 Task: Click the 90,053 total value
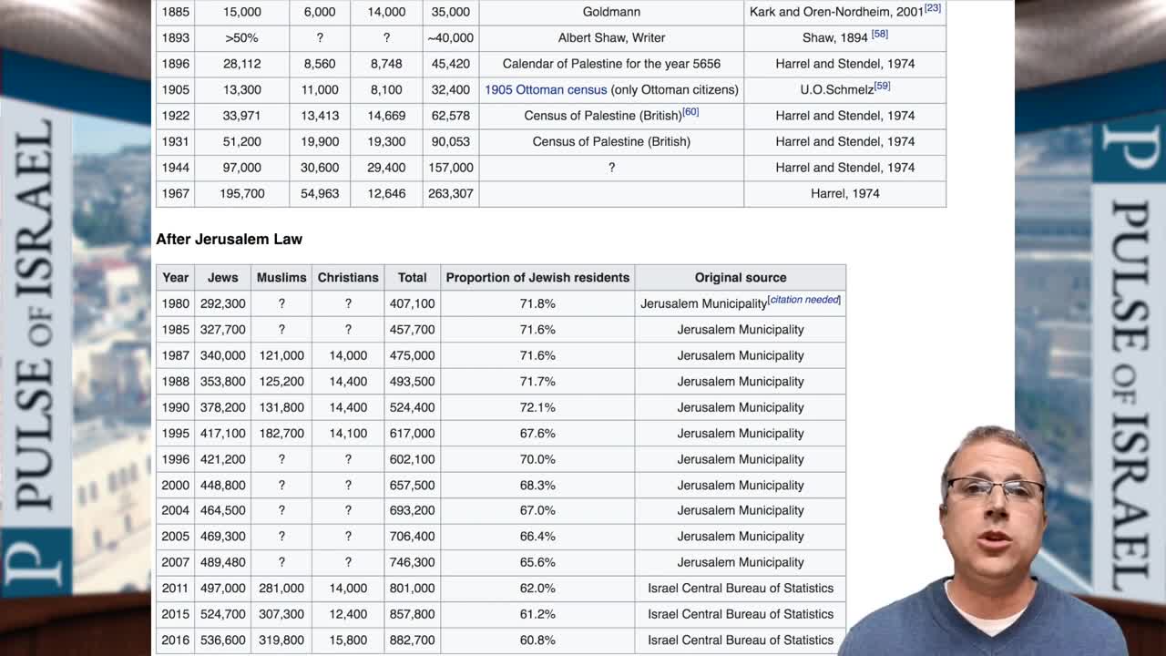[x=450, y=141]
